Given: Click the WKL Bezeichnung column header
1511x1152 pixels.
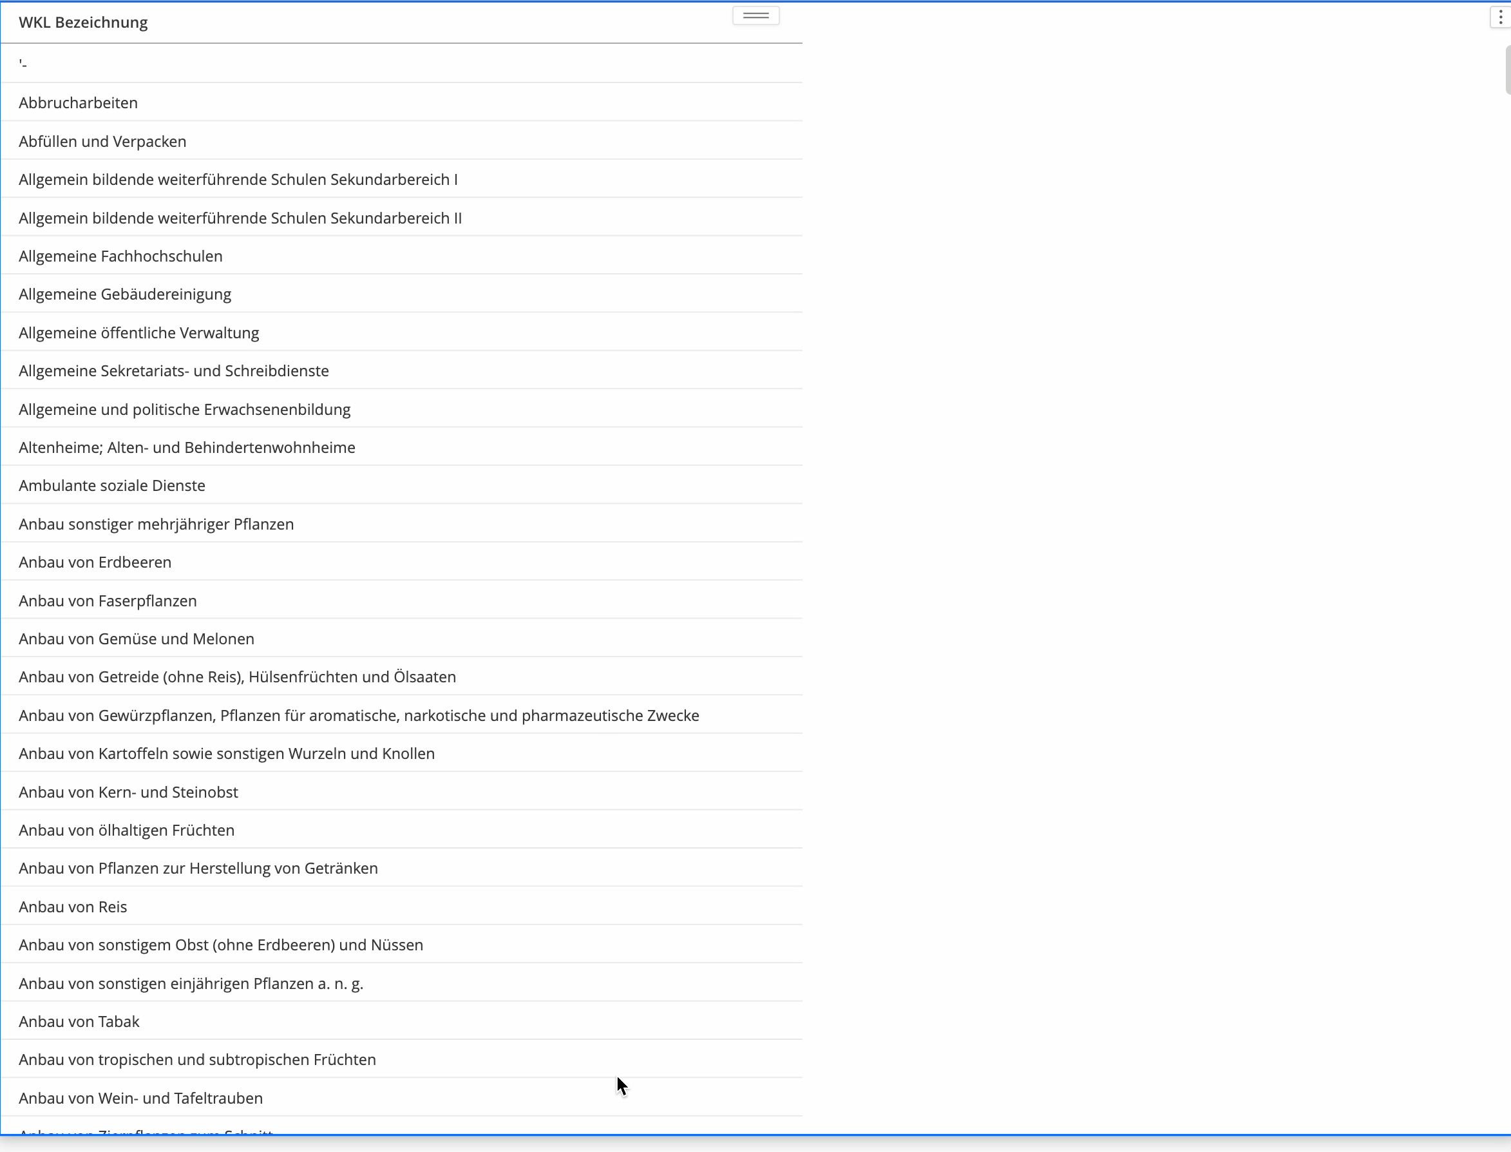Looking at the screenshot, I should click(84, 23).
